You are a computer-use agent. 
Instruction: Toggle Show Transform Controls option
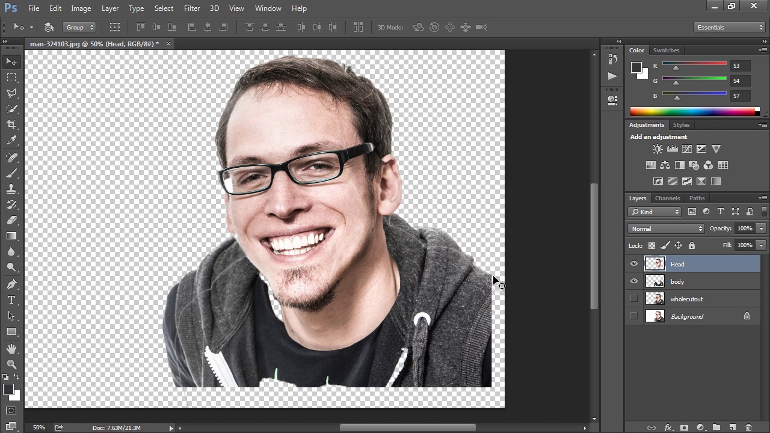point(114,27)
